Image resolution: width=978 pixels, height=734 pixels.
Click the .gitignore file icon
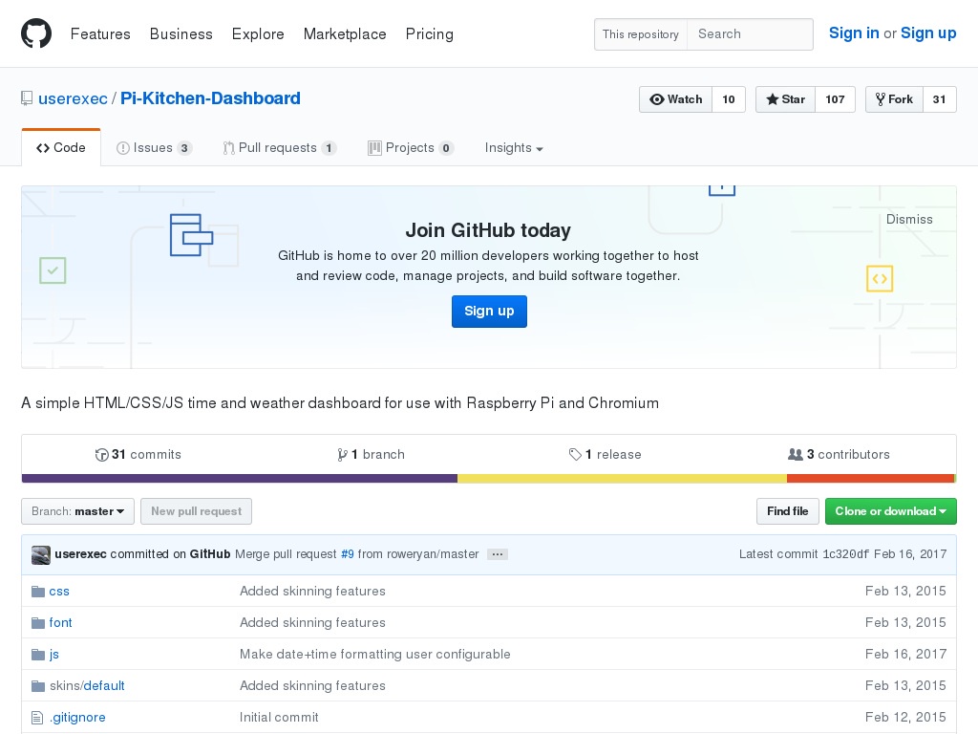pos(37,718)
